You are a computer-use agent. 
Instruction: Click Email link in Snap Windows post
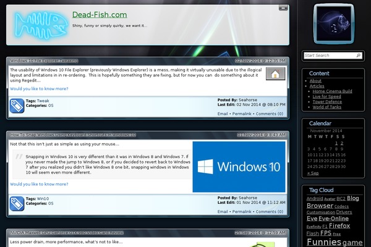(x=223, y=212)
